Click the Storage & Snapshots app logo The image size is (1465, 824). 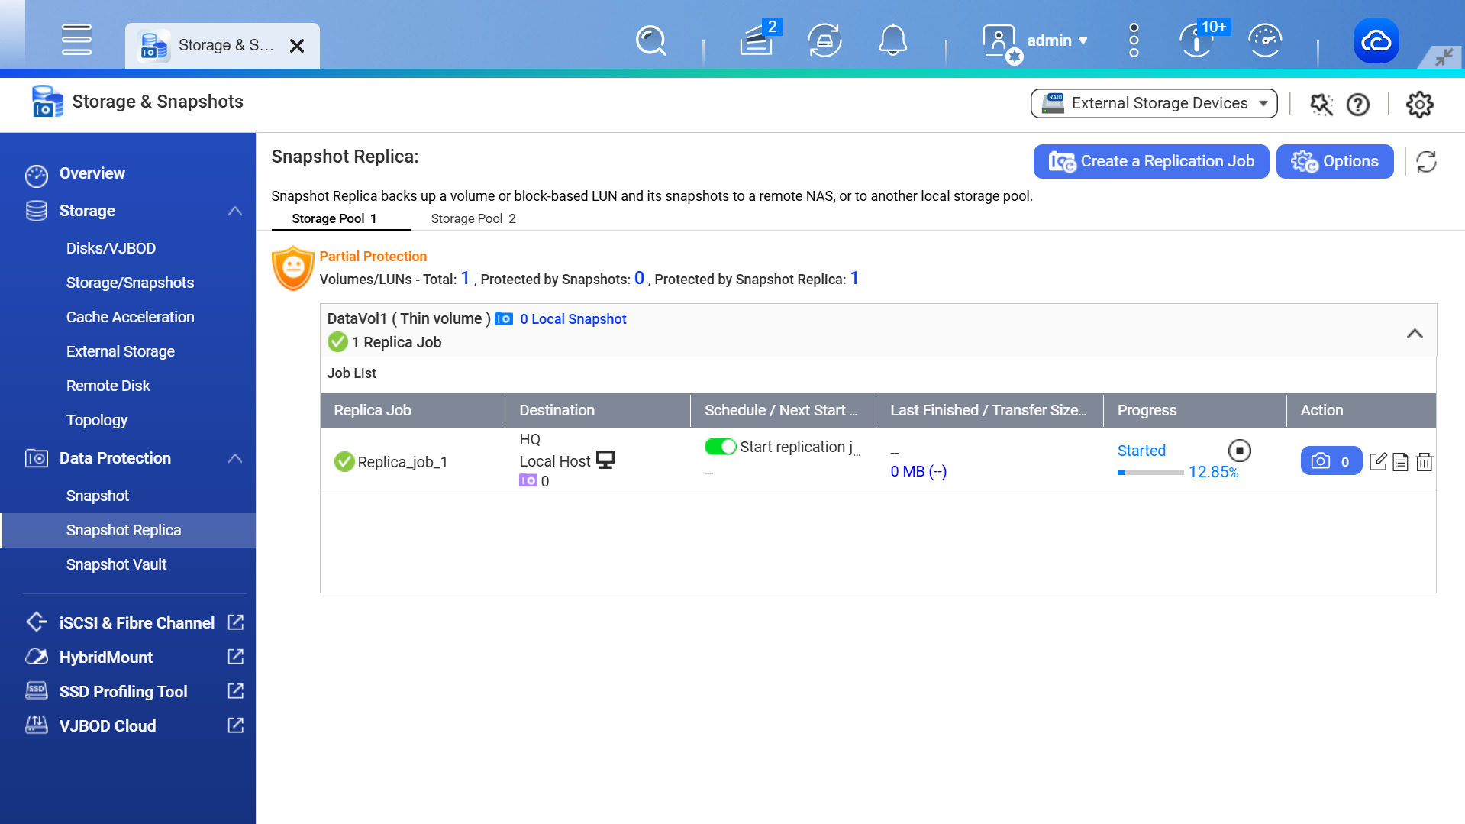[47, 102]
